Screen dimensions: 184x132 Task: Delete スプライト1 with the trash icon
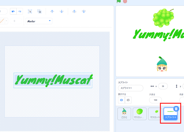(x=176, y=109)
